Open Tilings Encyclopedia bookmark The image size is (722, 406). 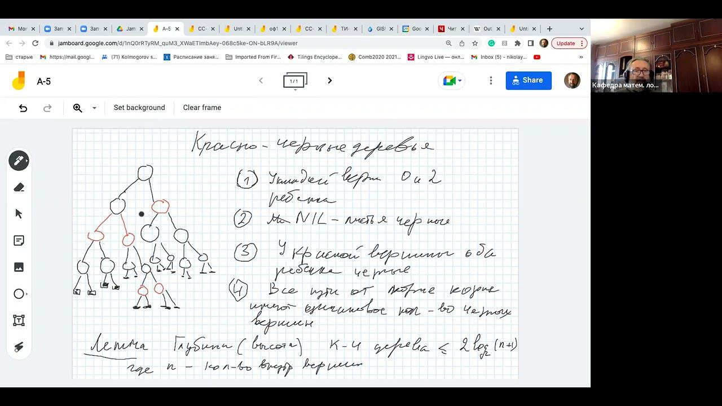pyautogui.click(x=315, y=57)
